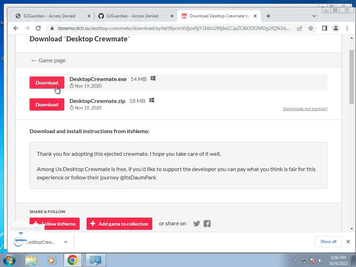Viewport: 356px width, 267px height.
Task: Open the control panel taskbar item
Action: (x=95, y=260)
